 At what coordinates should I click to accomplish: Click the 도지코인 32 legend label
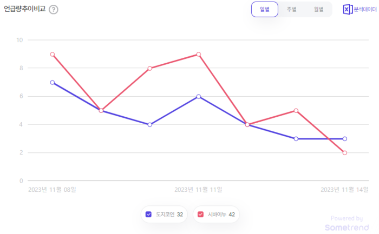(169, 215)
